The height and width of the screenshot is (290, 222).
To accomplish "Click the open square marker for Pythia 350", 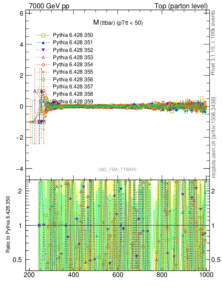I will (x=43, y=35).
